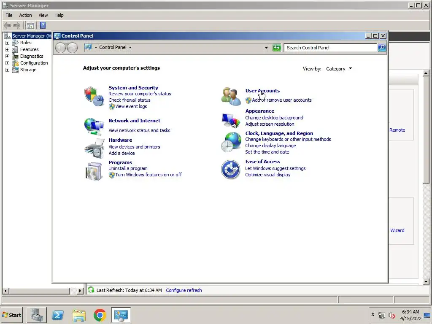432x324 pixels.
Task: Click the tree pane scroll right arrow
Action: (x=80, y=291)
